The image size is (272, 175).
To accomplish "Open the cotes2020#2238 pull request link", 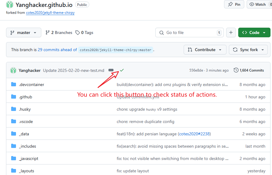I will pos(194,134).
